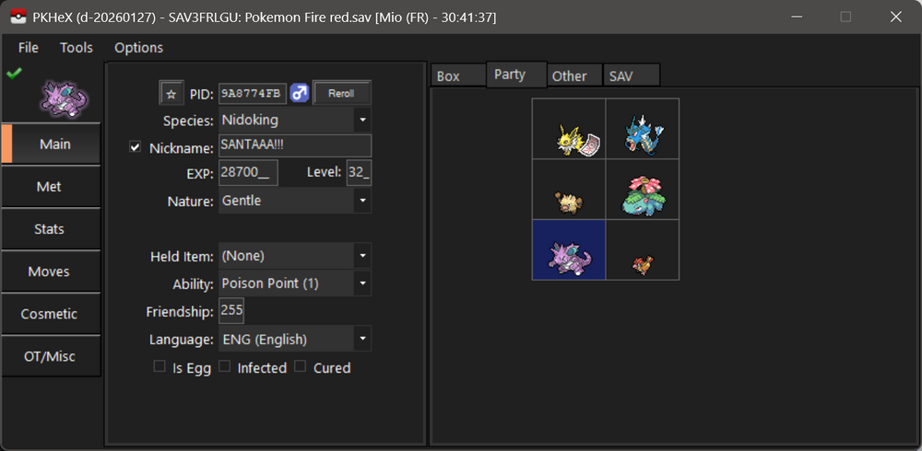Click the shiny star icon next to PID

click(171, 93)
